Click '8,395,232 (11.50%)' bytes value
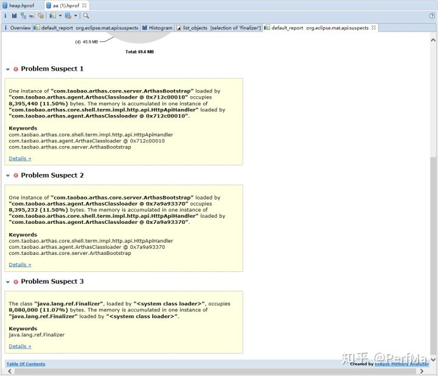 (x=38, y=210)
